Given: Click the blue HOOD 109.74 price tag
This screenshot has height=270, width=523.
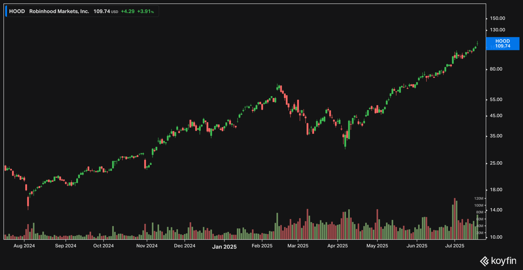Looking at the screenshot, I should 503,44.
